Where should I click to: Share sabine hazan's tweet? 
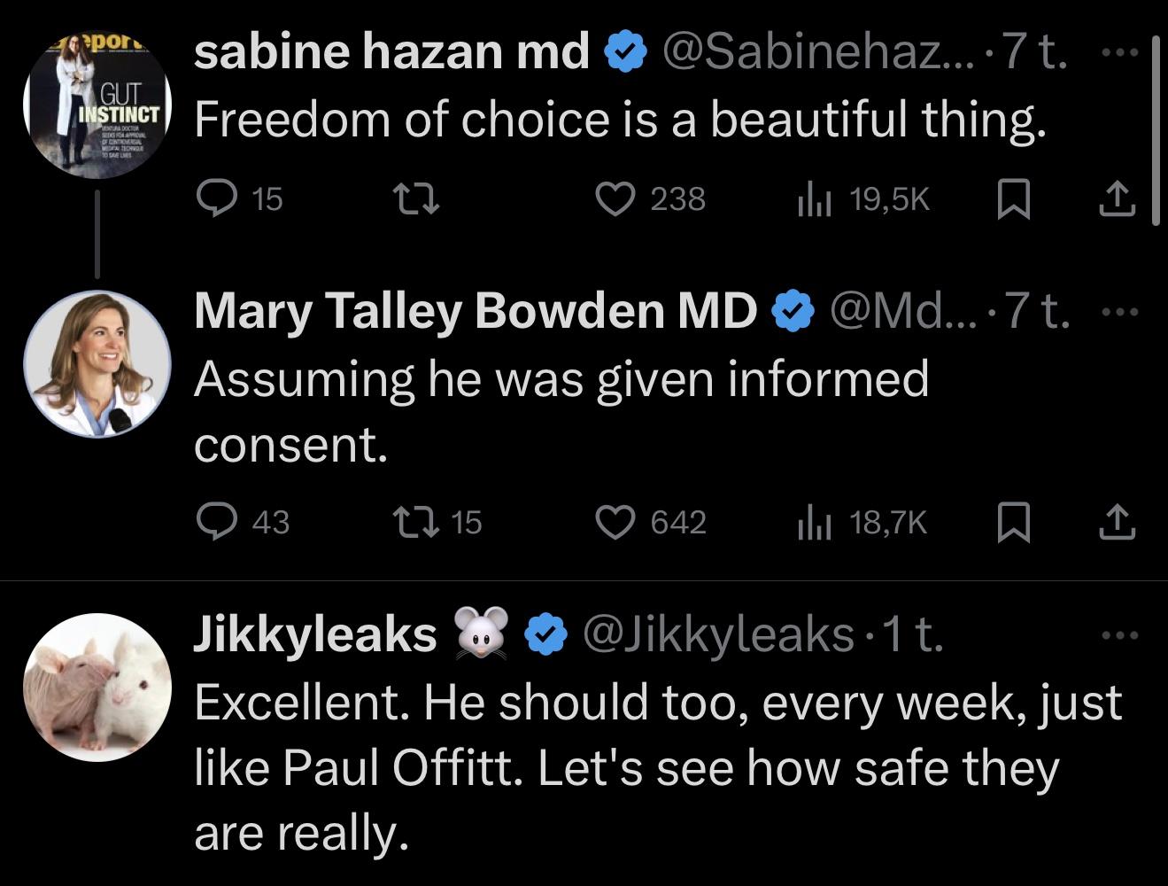(1117, 200)
